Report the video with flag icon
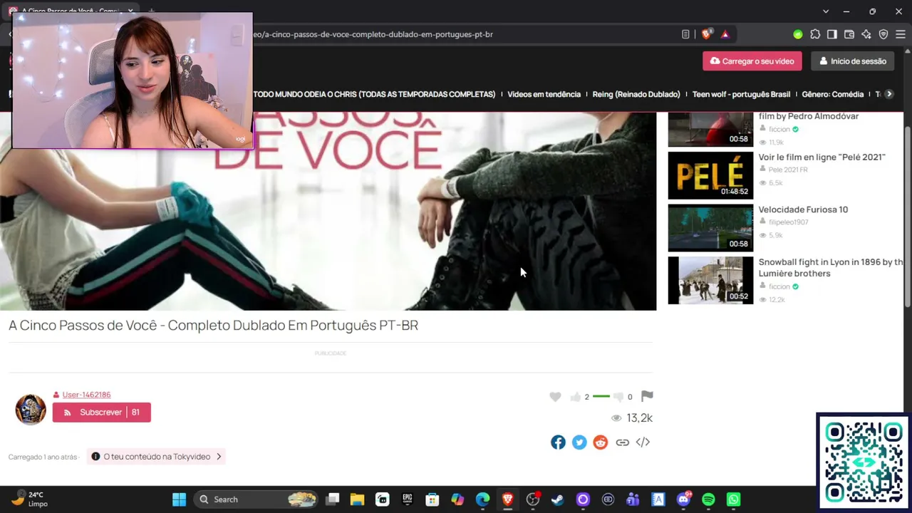912x513 pixels. point(647,396)
